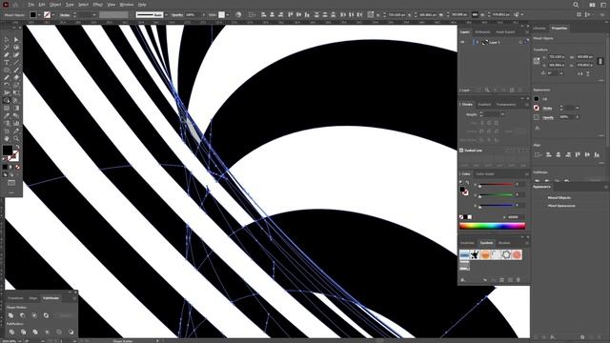
Task: Click the Minus Front icon in Pathfinder panel
Action: tap(23, 315)
